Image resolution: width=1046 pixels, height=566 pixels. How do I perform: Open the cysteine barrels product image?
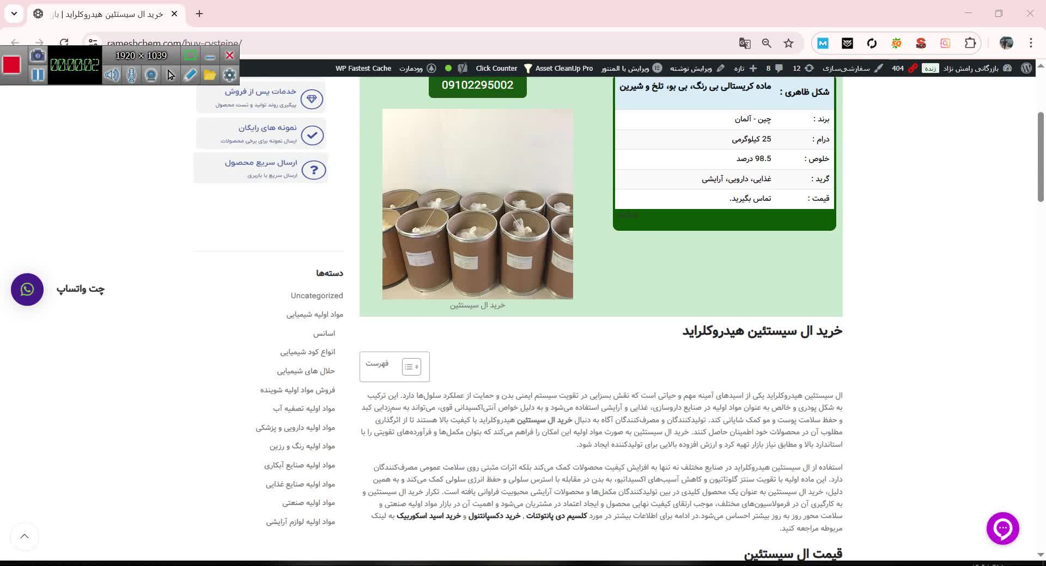(478, 204)
